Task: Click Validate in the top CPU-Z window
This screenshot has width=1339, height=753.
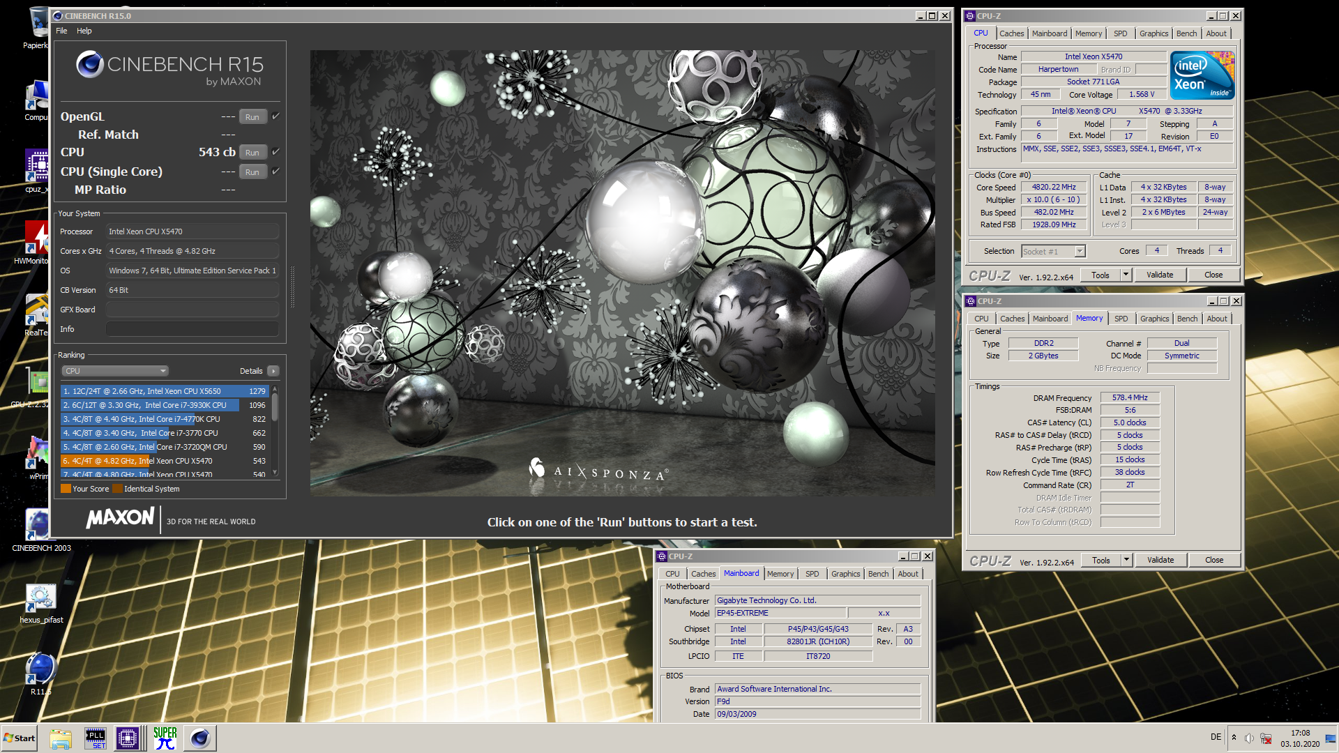Action: (1160, 275)
